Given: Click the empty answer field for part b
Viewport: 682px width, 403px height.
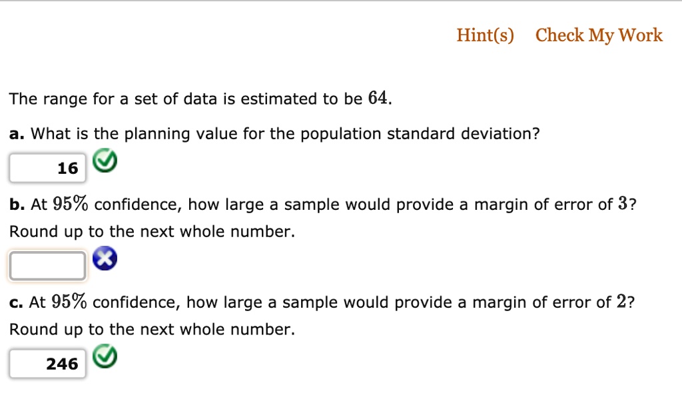Looking at the screenshot, I should pyautogui.click(x=47, y=264).
